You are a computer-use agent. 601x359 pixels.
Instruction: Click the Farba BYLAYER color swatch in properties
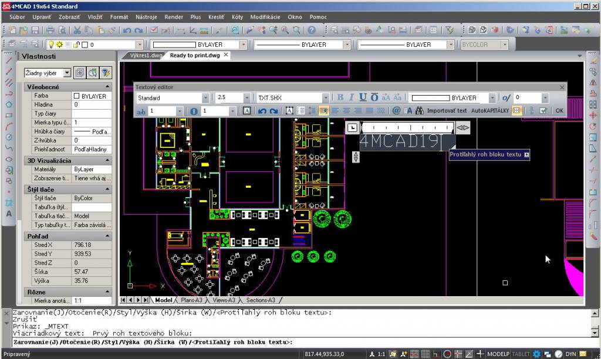(x=76, y=96)
